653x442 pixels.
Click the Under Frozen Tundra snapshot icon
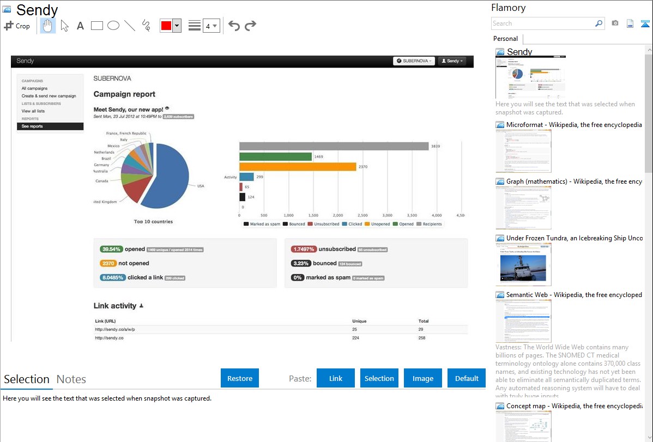(x=500, y=238)
